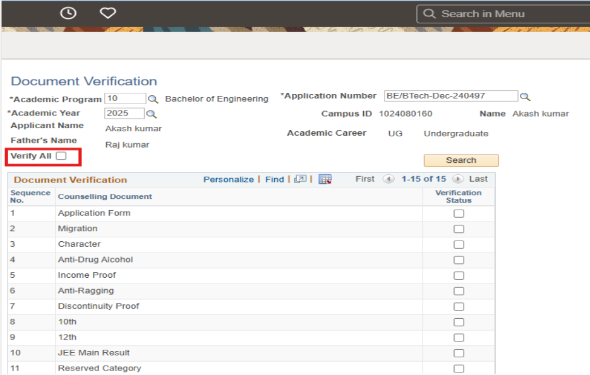Image resolution: width=590 pixels, height=375 pixels.
Task: Download grid to spreadsheet icon
Action: click(x=325, y=179)
